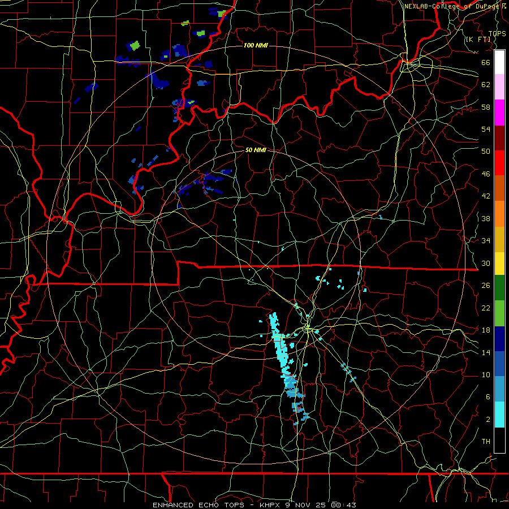Click the black TH legend swatch

tap(499, 440)
